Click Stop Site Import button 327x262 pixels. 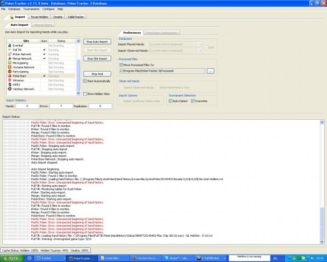click(x=97, y=58)
